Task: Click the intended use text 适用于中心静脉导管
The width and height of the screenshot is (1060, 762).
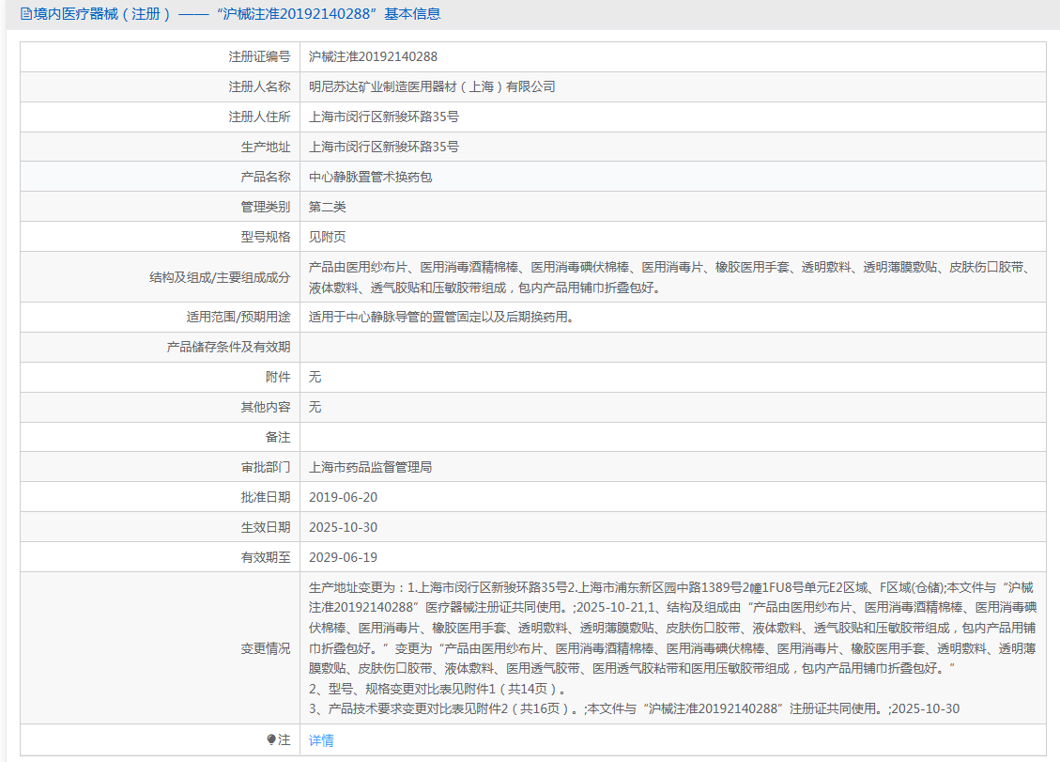Action: point(441,317)
